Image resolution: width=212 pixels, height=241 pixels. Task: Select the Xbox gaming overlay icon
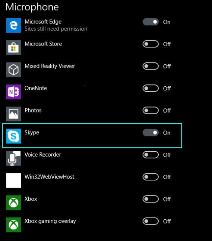(13, 225)
